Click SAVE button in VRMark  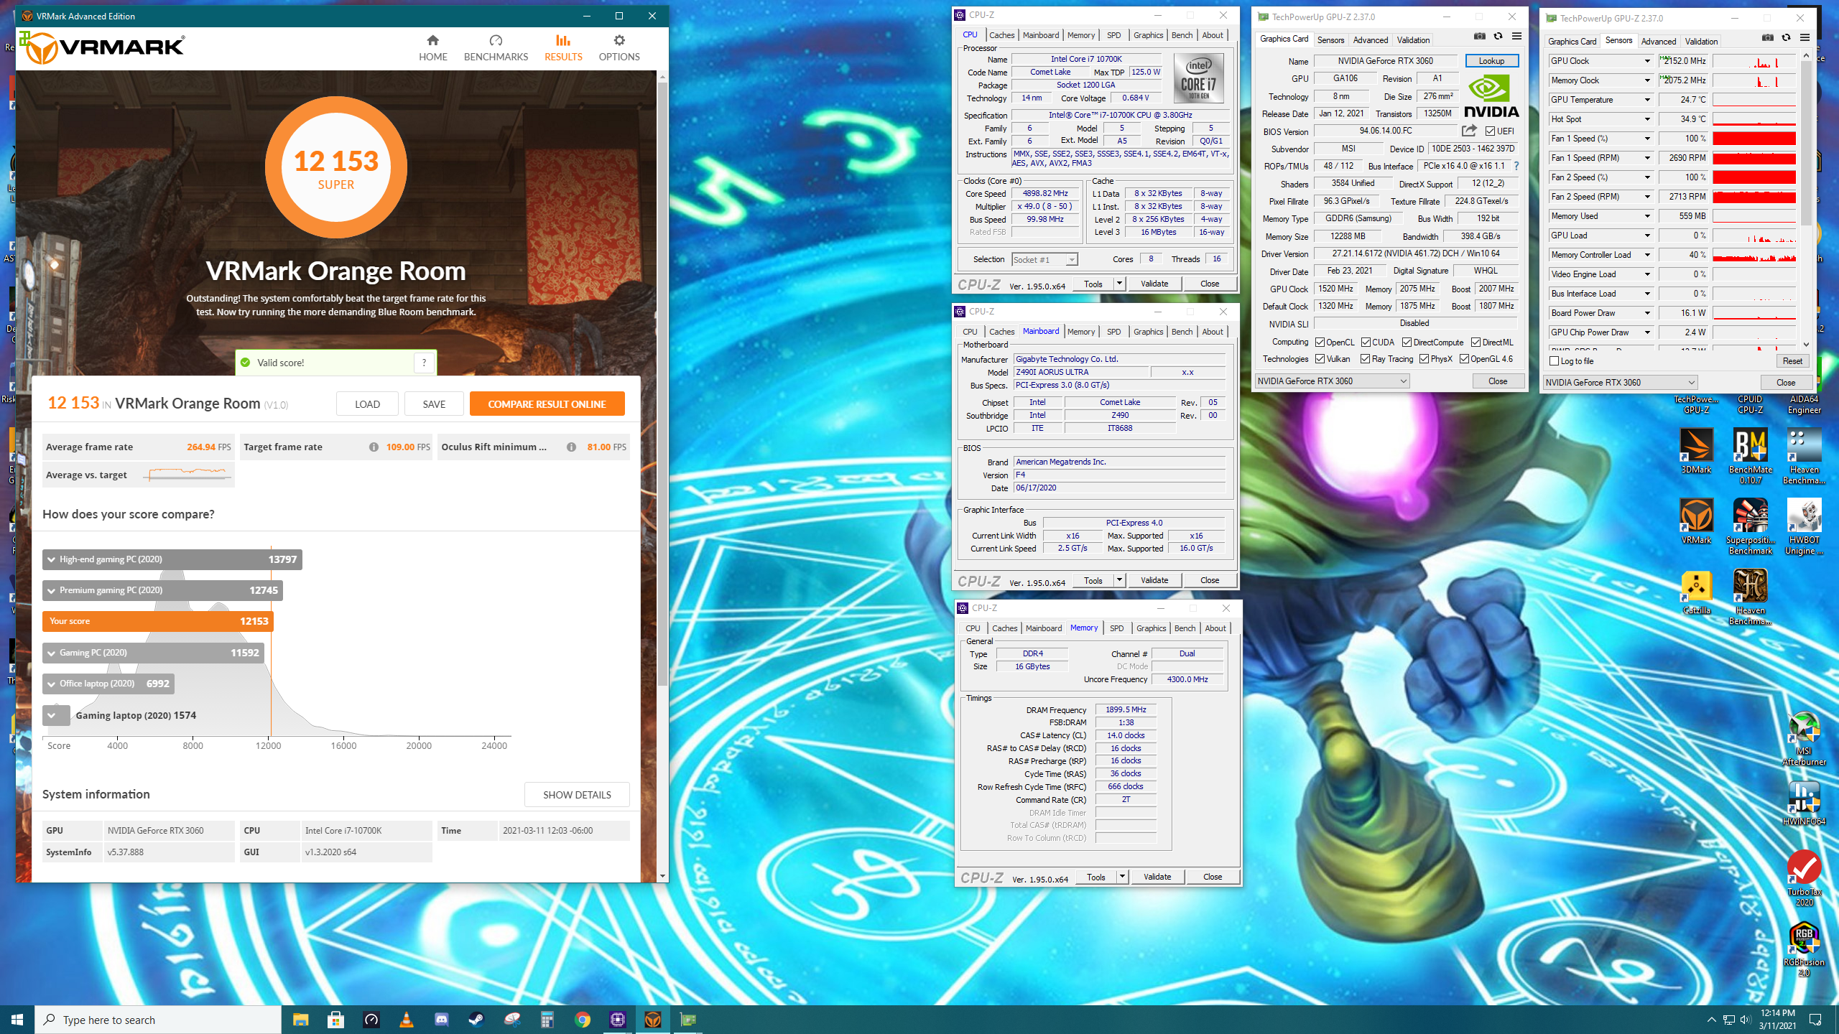coord(434,404)
